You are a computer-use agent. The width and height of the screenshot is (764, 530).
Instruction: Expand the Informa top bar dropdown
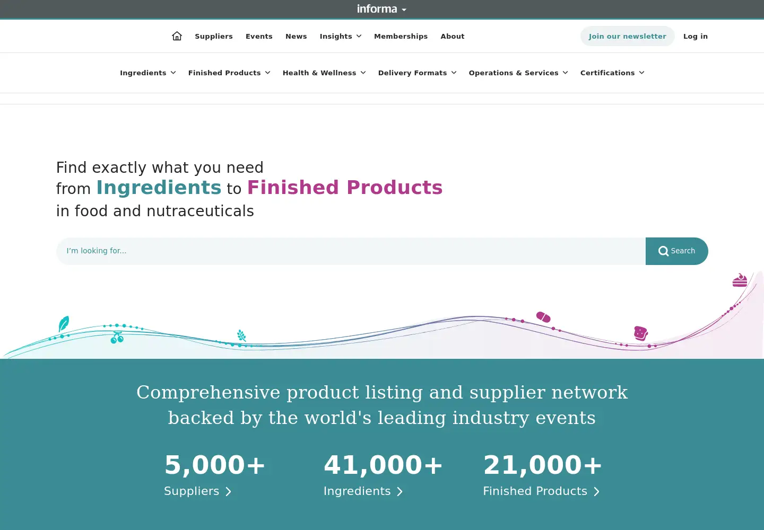(382, 9)
